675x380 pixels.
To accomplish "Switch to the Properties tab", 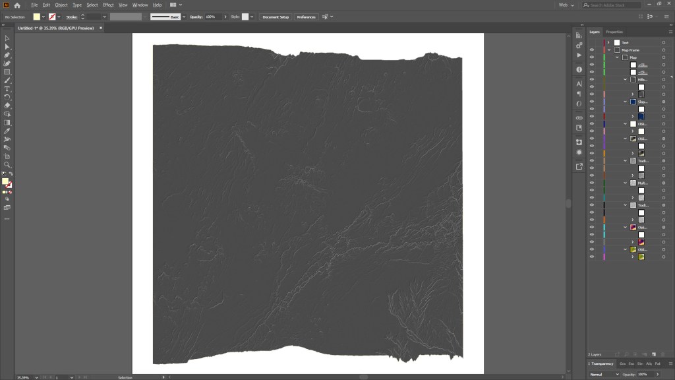I will pyautogui.click(x=616, y=31).
